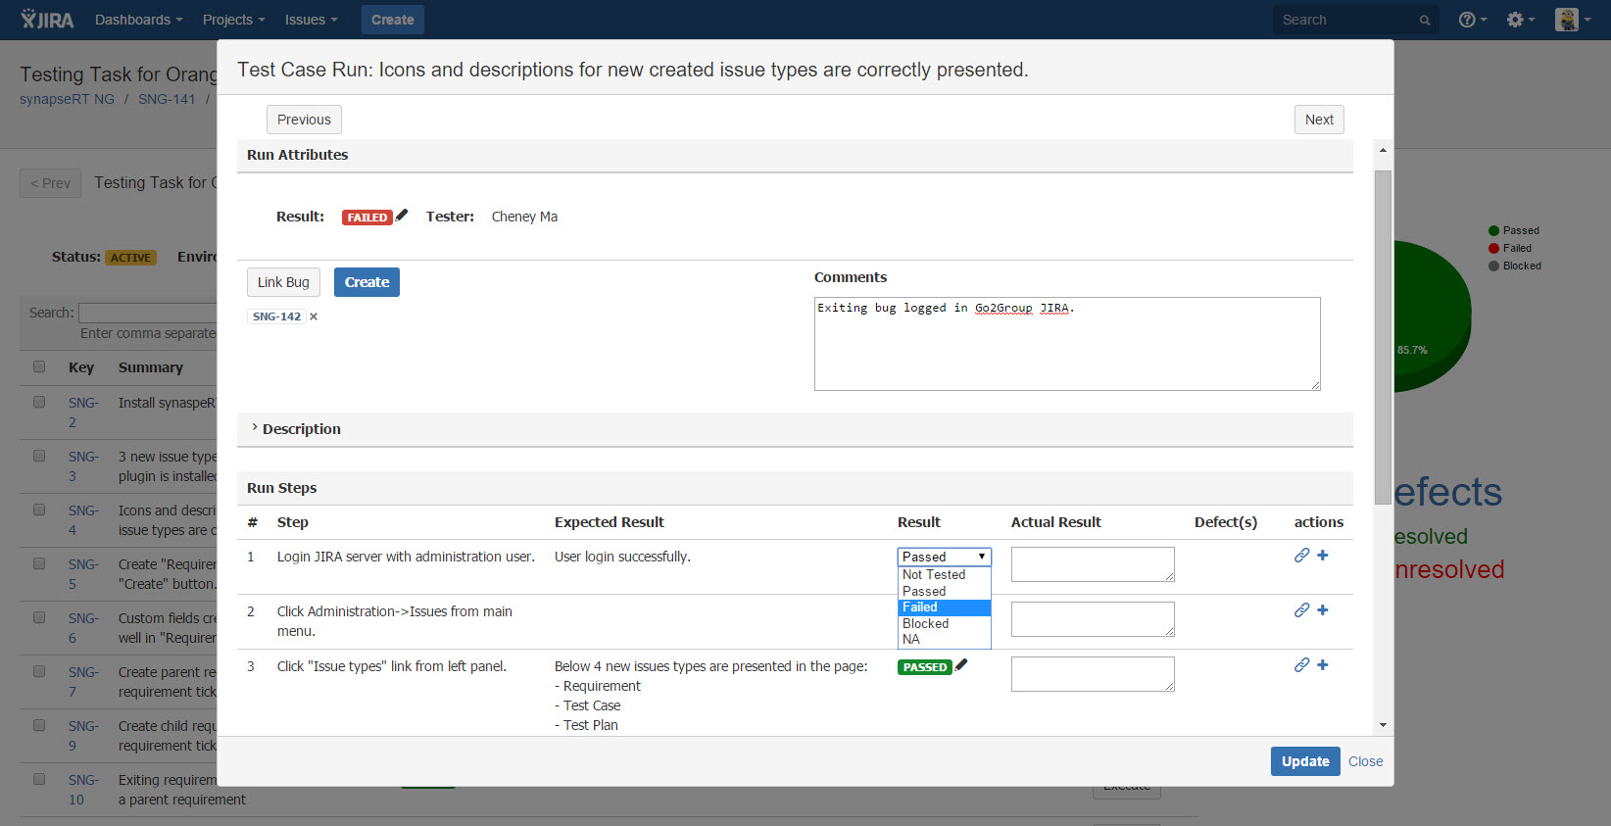Image resolution: width=1611 pixels, height=826 pixels.
Task: Open the Projects menu
Action: click(233, 20)
